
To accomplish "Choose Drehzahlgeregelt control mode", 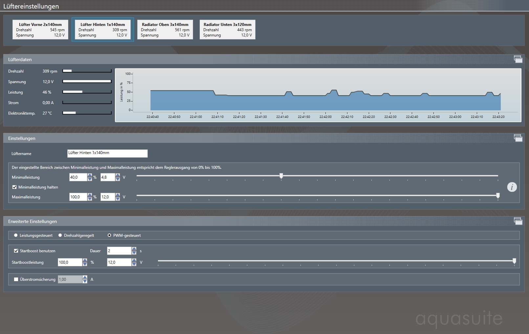I will 60,235.
